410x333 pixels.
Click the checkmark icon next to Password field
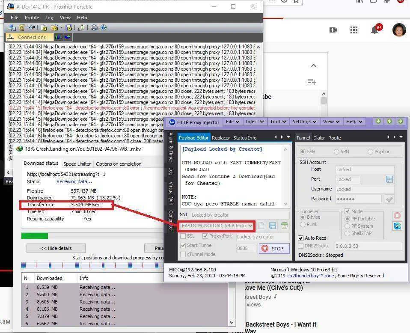point(389,199)
